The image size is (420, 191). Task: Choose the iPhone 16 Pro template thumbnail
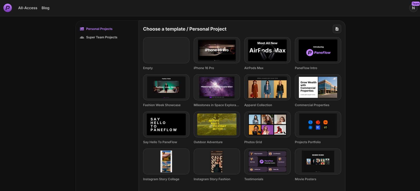(217, 50)
